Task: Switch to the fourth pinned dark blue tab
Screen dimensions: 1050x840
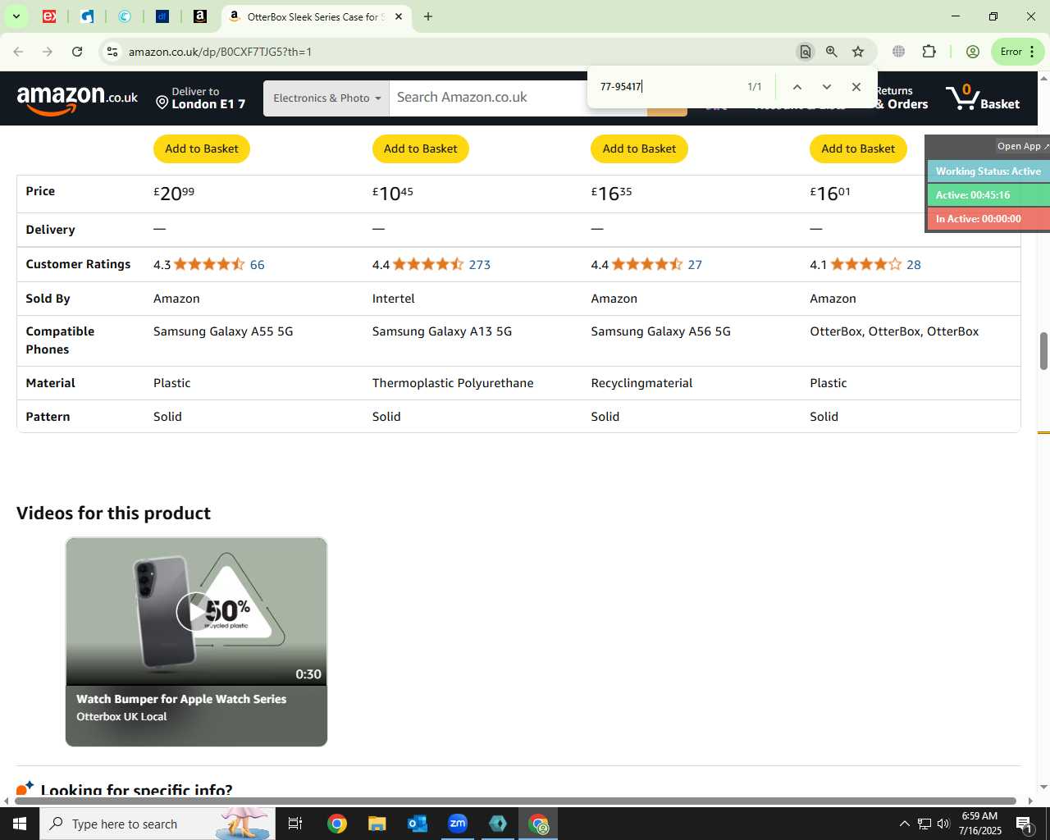Action: 162,16
